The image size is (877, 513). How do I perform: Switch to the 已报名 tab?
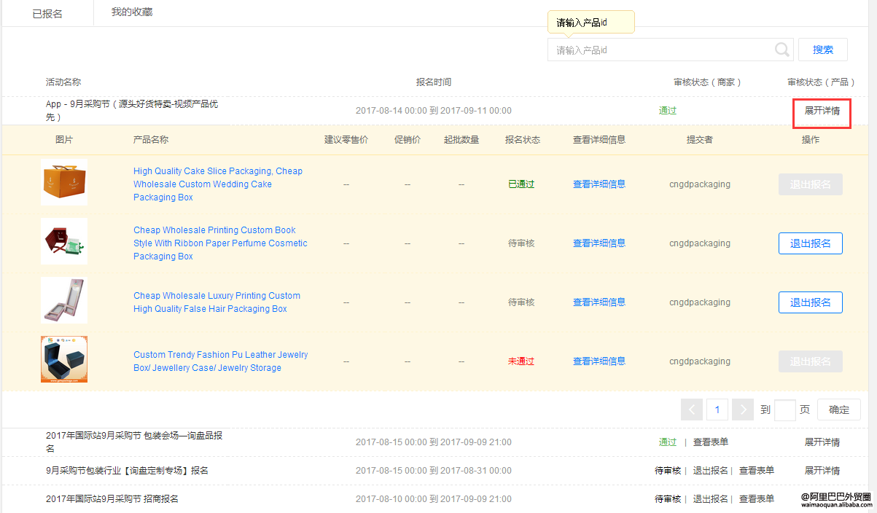[x=47, y=14]
